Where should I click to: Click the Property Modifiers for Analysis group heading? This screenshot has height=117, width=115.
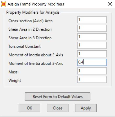tap(33, 12)
